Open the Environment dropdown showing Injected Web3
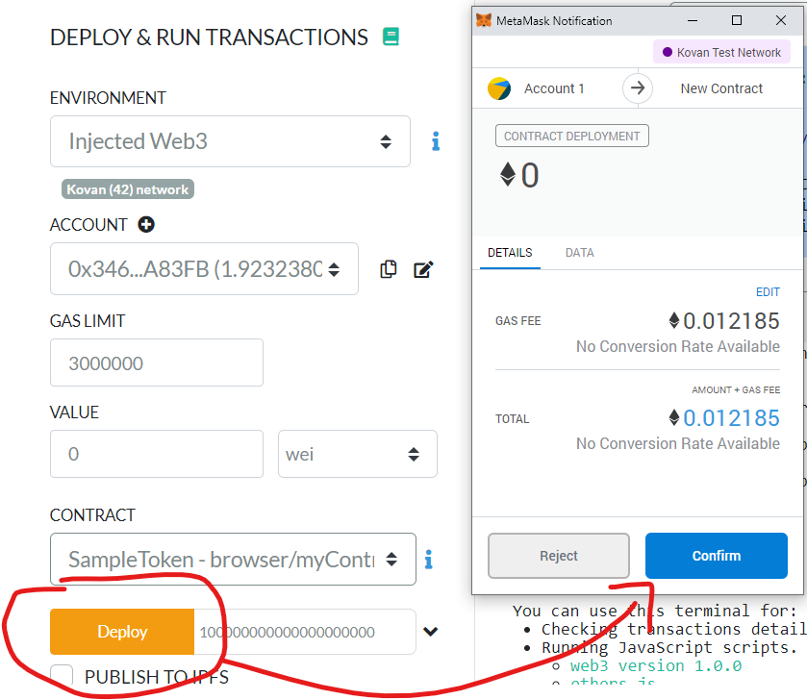 [x=230, y=141]
